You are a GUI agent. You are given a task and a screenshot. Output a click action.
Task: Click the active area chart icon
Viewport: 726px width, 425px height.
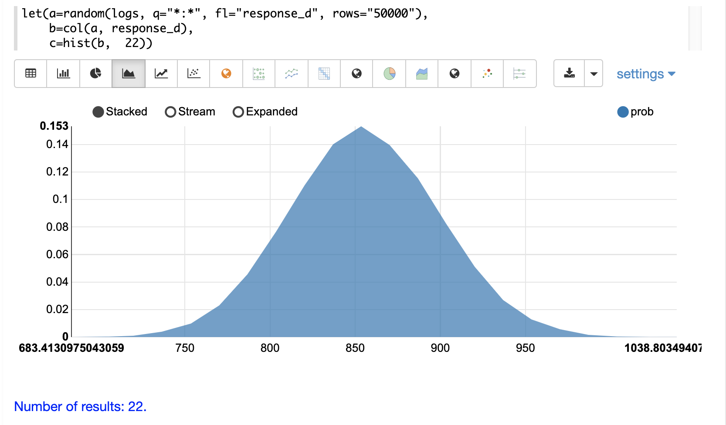[x=129, y=74]
